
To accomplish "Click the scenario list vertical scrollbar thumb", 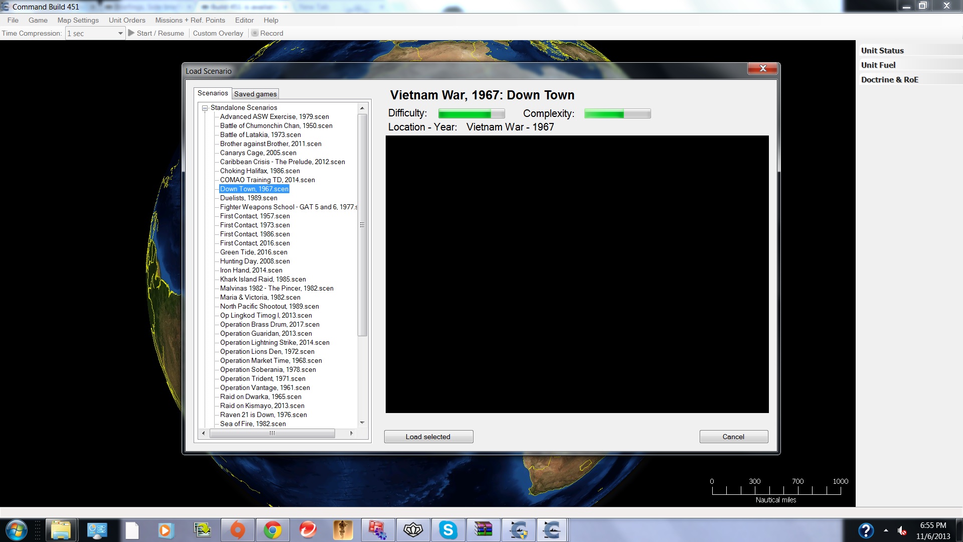I will [362, 225].
